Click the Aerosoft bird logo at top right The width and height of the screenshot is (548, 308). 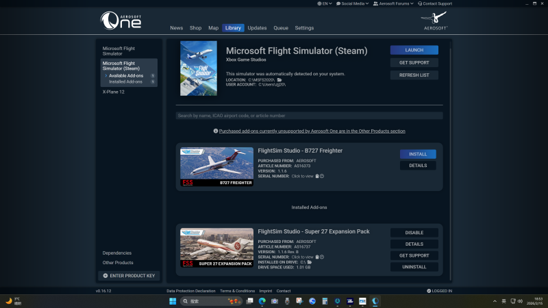434,21
